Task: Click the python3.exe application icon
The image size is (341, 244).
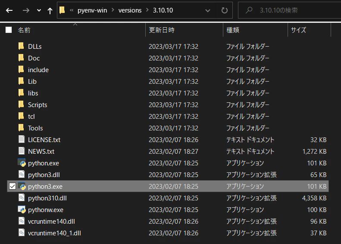Action: coord(22,186)
